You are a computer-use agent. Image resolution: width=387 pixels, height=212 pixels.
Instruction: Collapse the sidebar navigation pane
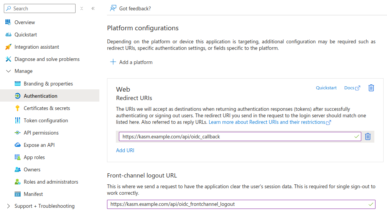tap(93, 8)
